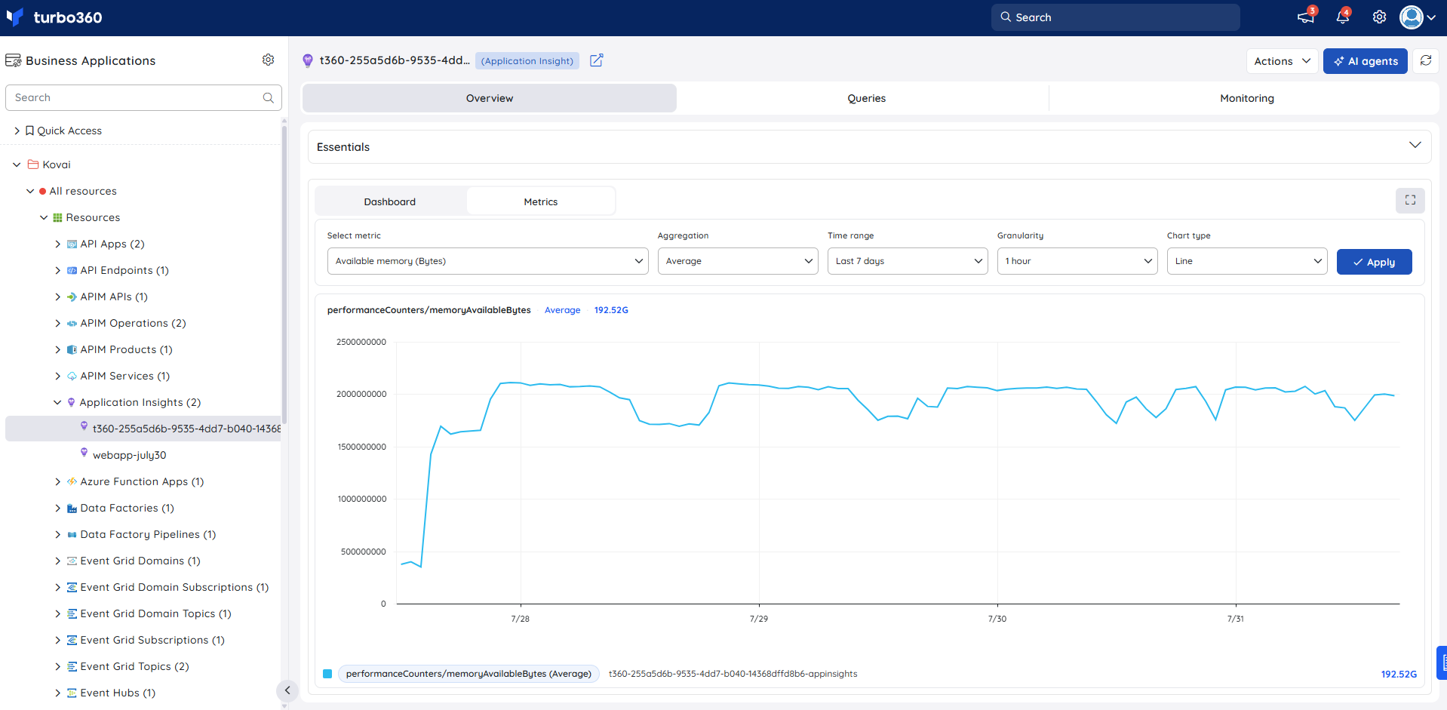This screenshot has height=710, width=1447.
Task: Click the Quick Access bookmark icon
Action: (29, 131)
